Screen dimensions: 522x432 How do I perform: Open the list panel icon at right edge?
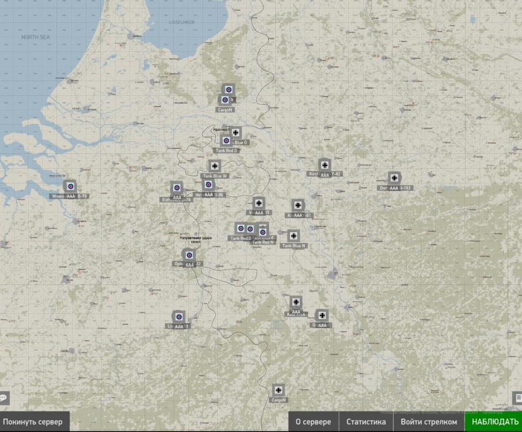pos(517,397)
